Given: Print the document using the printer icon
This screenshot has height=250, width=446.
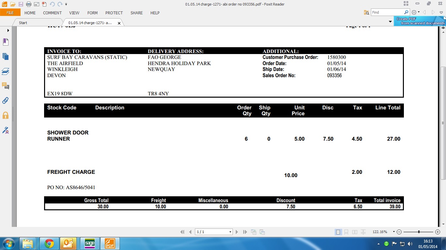Looking at the screenshot, I should pyautogui.click(x=29, y=4).
